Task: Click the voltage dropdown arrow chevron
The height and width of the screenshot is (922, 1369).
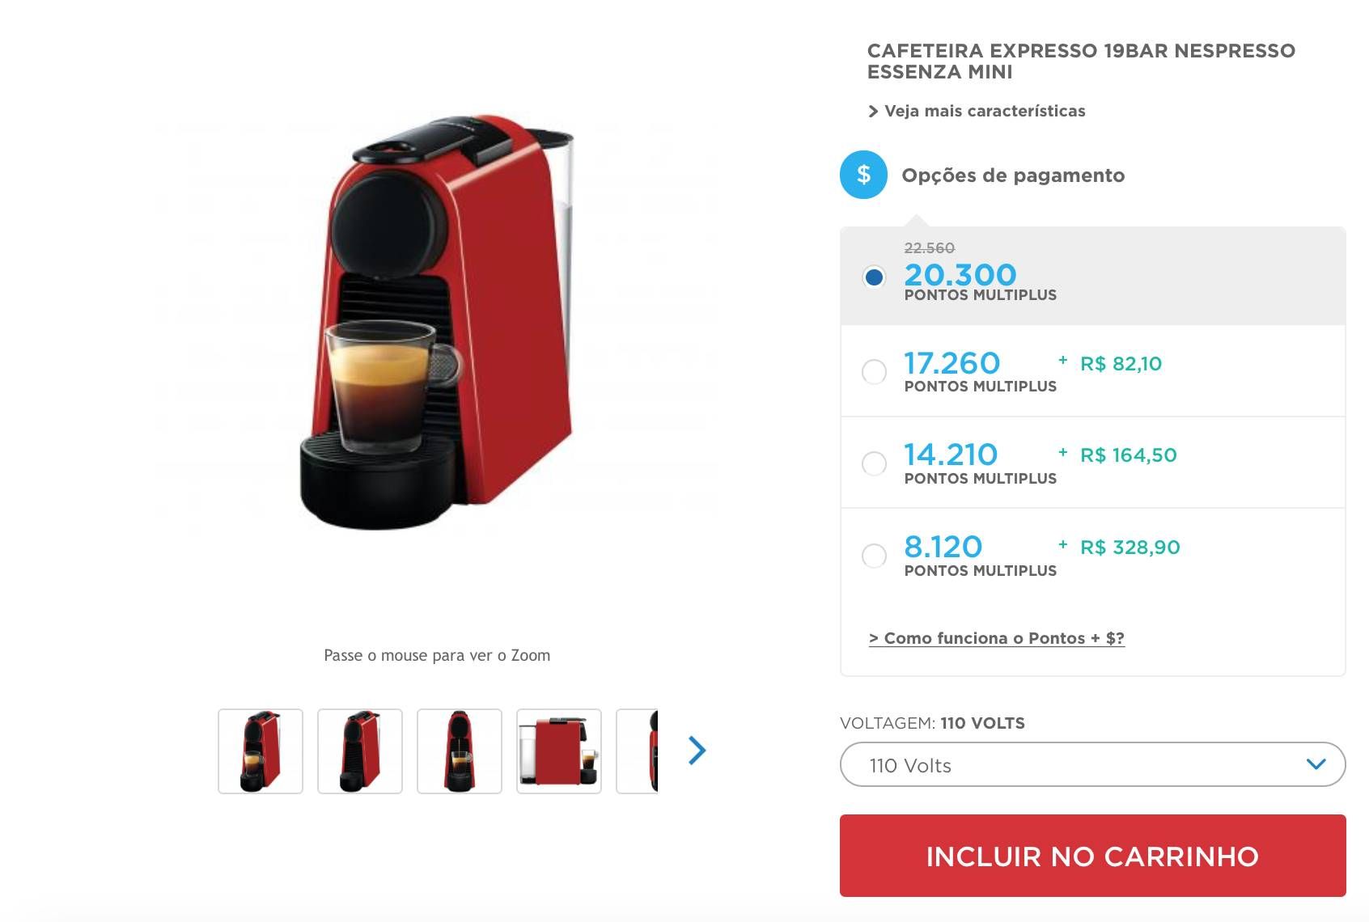Action: point(1316,764)
